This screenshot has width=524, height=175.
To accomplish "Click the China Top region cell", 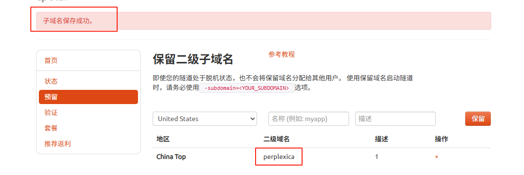I will pos(171,157).
